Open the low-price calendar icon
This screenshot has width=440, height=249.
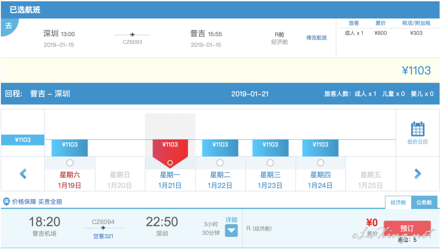pyautogui.click(x=417, y=129)
